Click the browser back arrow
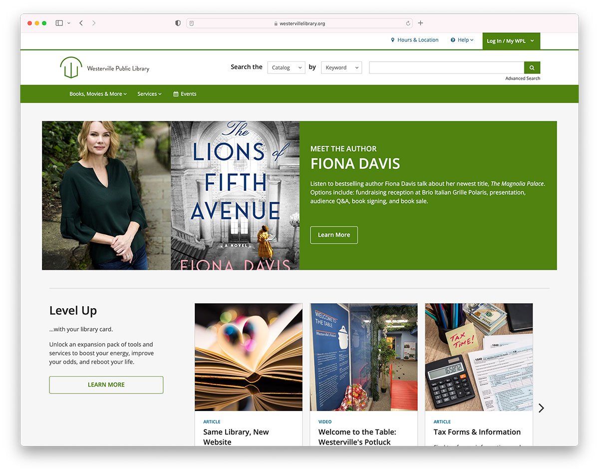 (x=81, y=23)
